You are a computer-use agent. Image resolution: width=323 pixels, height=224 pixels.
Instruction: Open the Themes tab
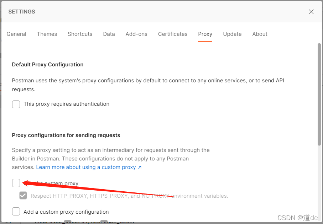[x=47, y=34]
